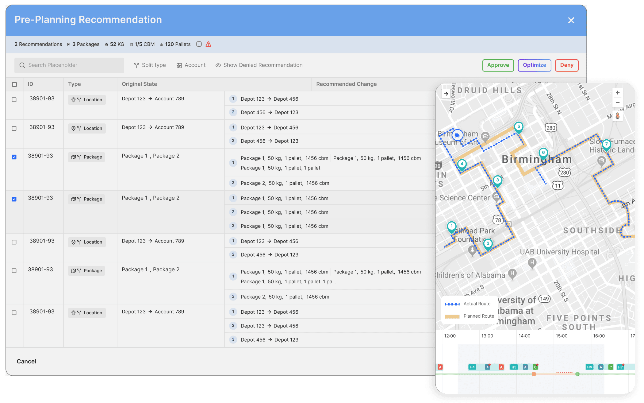Screen dimensions: 644x403
Task: Check the last Location row checkbox
Action: point(14,313)
